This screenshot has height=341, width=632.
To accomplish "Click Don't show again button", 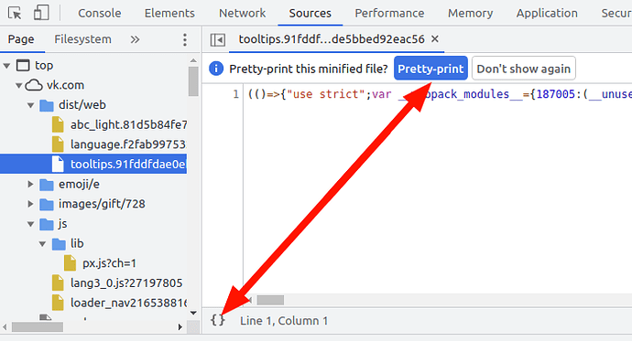I will click(x=524, y=69).
